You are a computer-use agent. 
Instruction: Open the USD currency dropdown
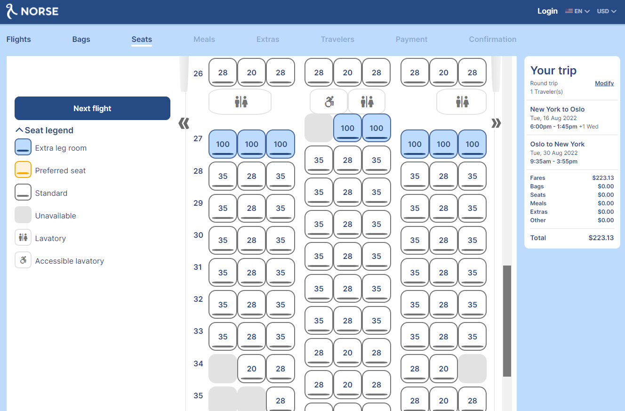pos(607,11)
